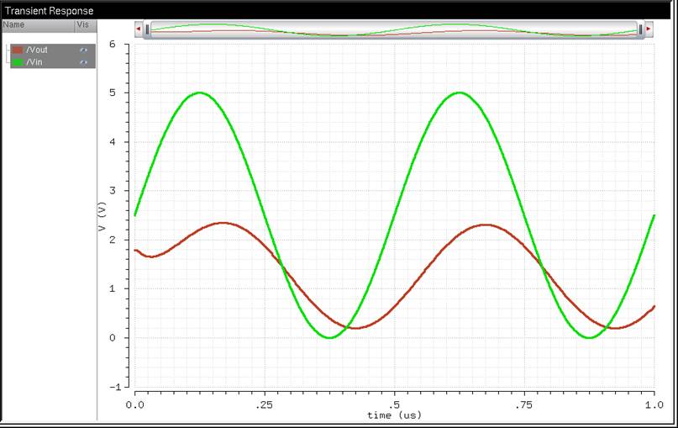Image resolution: width=678 pixels, height=428 pixels.
Task: Click the time (us) x-axis label
Action: click(x=394, y=415)
